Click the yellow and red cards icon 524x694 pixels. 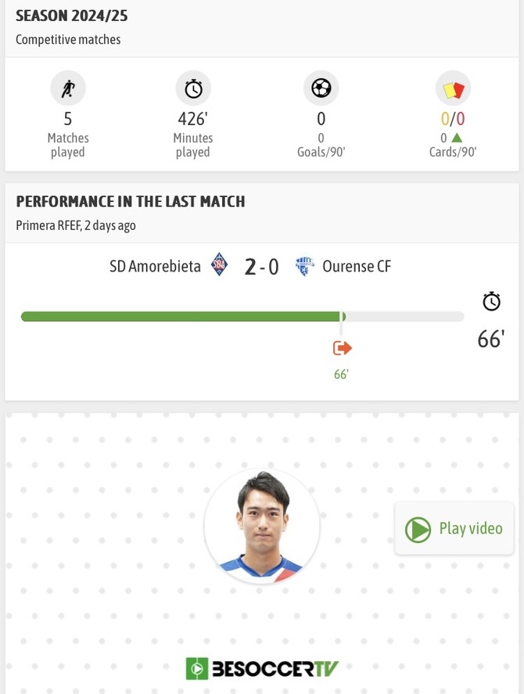point(453,89)
